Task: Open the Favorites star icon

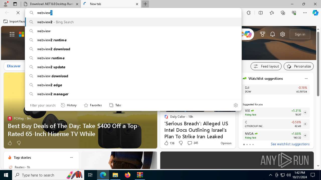Action: pyautogui.click(x=272, y=13)
